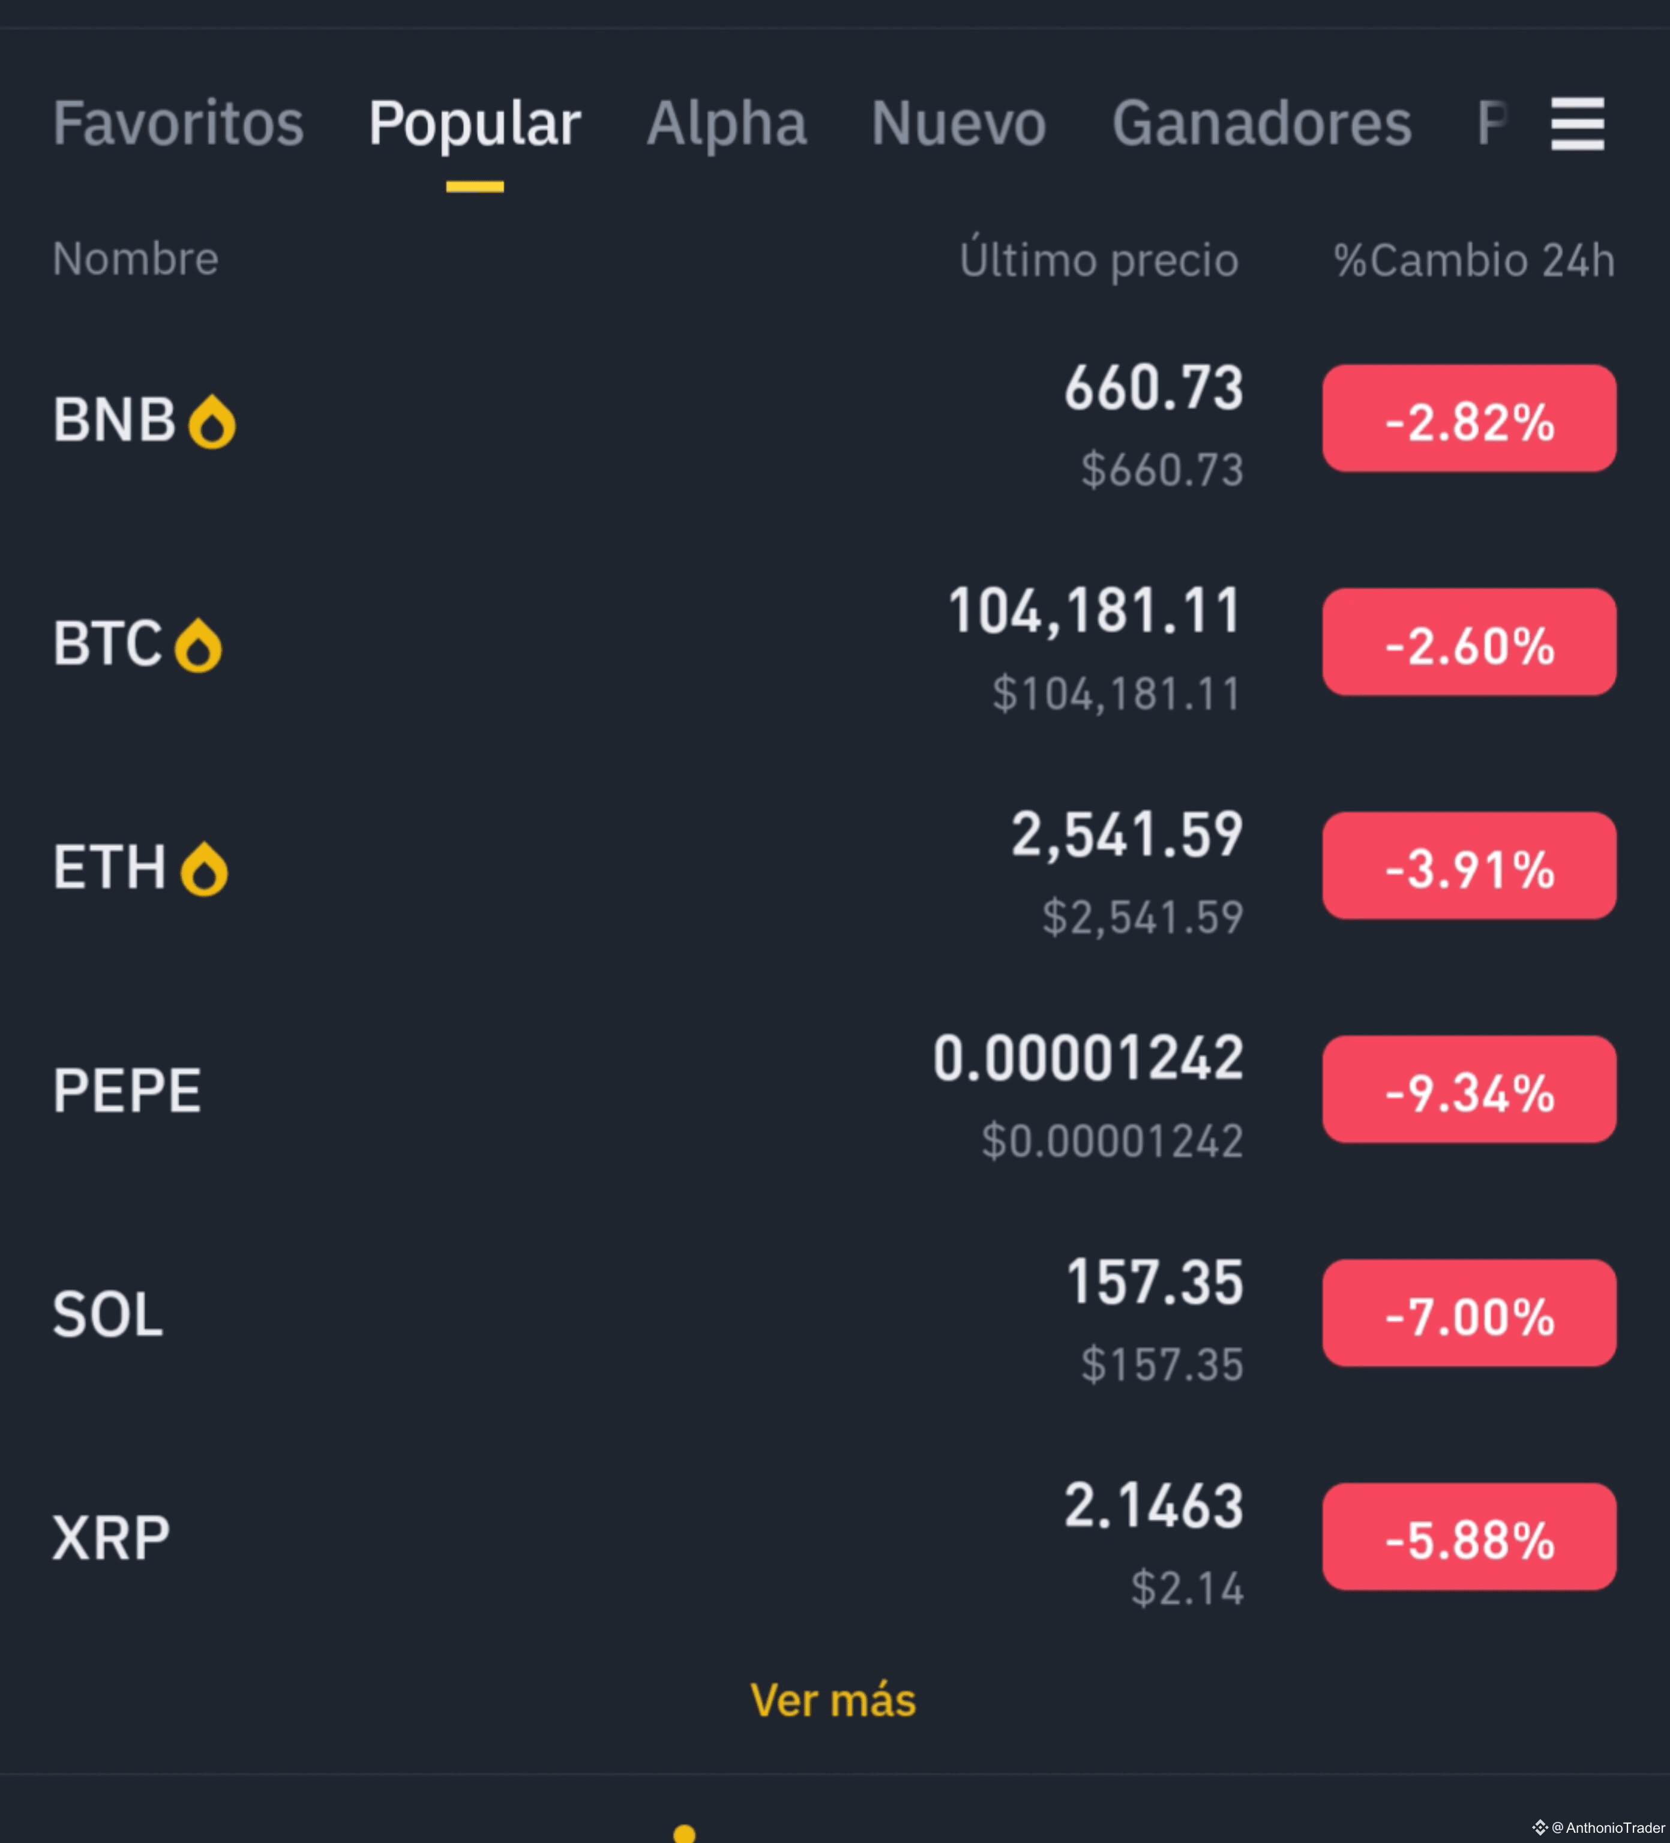Tap the -7.00% change badge for SOL
Image resolution: width=1670 pixels, height=1843 pixels.
(1470, 1314)
